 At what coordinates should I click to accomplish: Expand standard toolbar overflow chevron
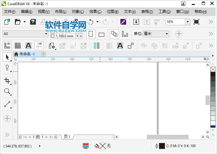pos(211,22)
